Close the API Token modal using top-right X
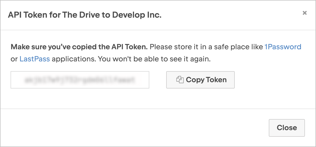 pos(305,13)
